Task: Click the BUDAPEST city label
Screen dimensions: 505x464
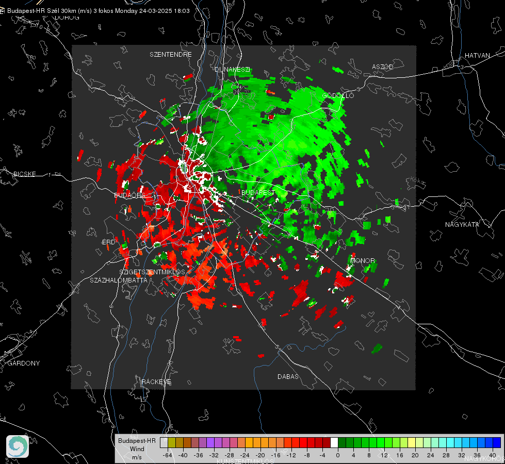Action: 258,192
